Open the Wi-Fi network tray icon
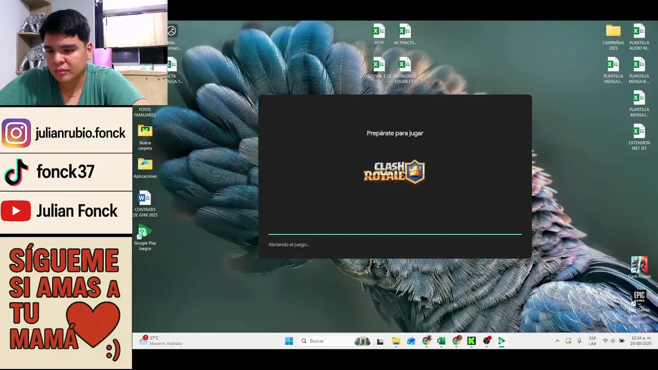This screenshot has width=658, height=370. click(x=605, y=341)
